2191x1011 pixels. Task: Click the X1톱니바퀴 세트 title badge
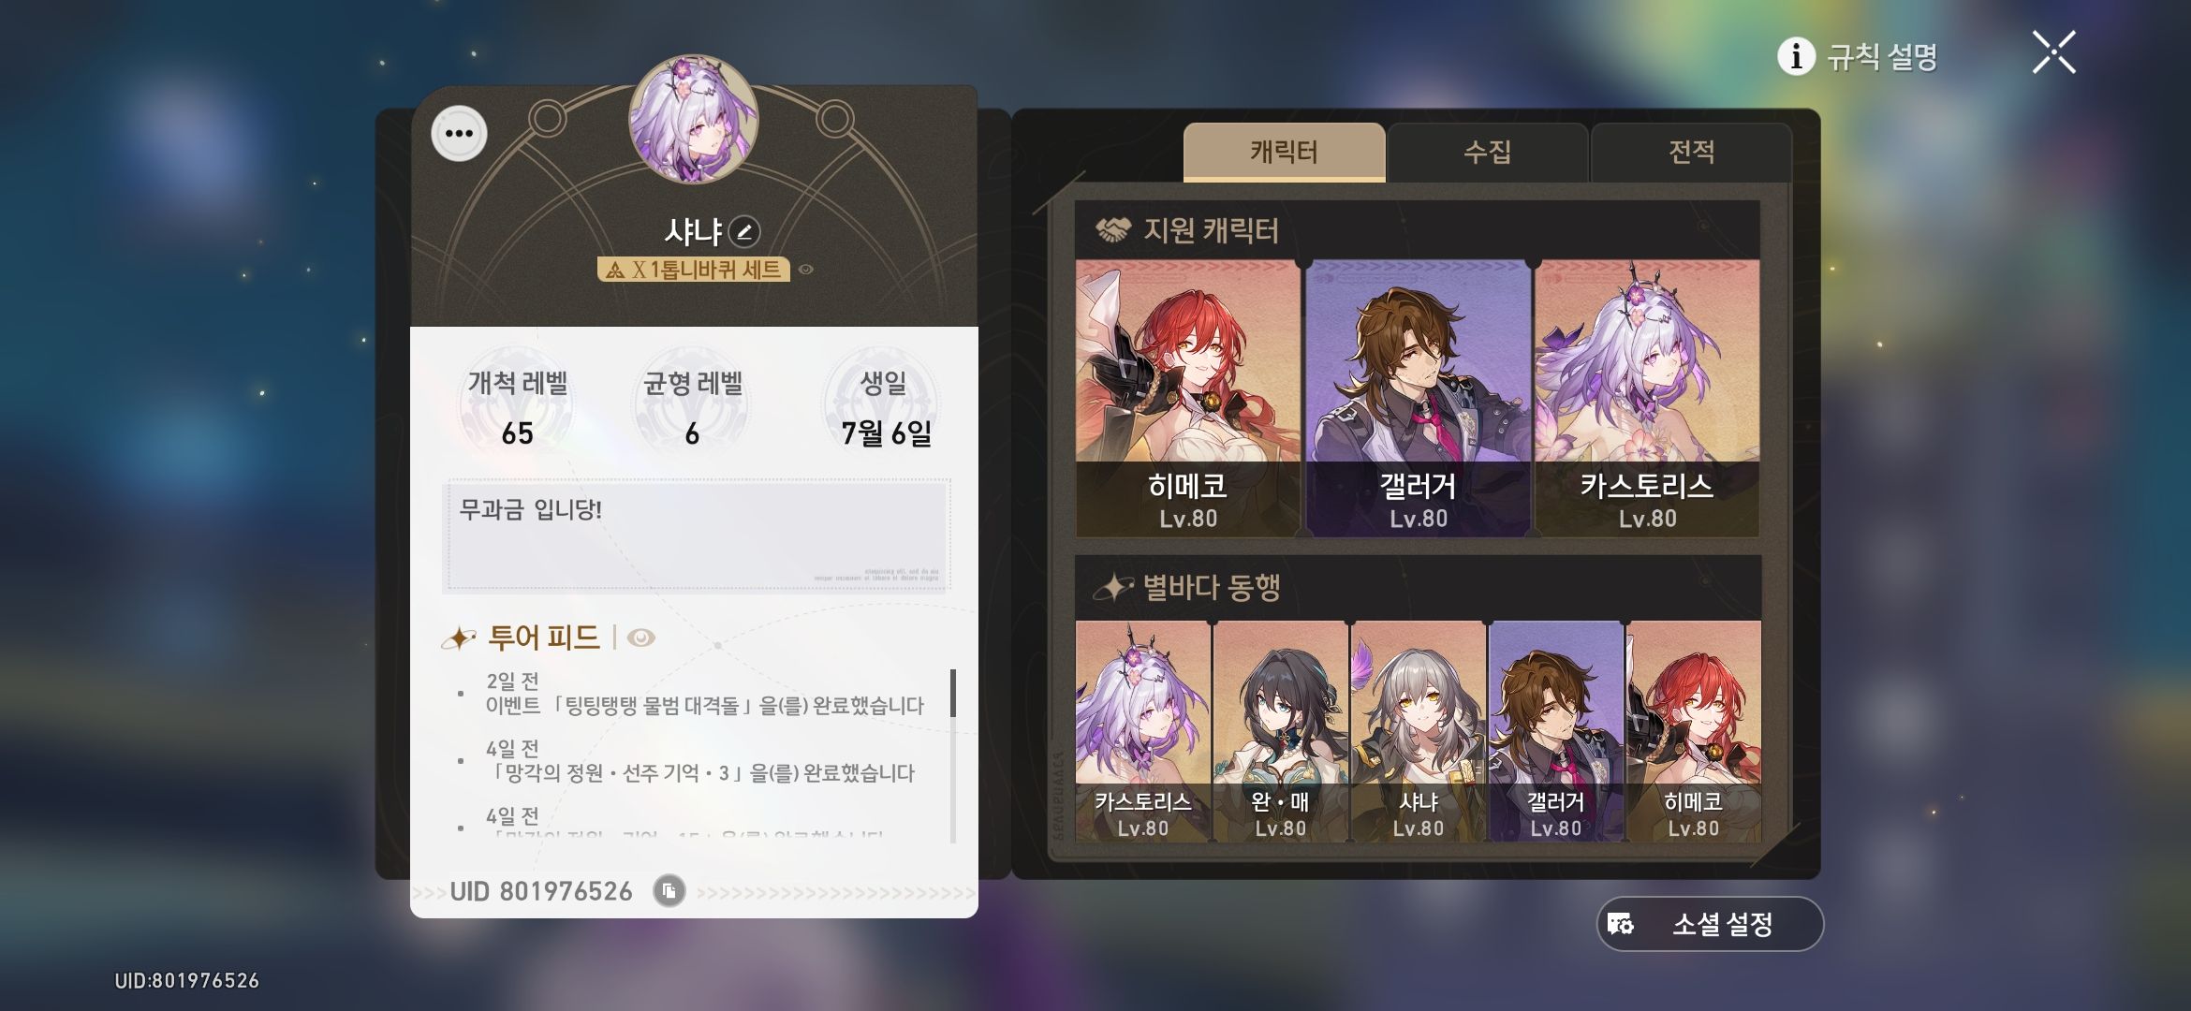click(693, 270)
